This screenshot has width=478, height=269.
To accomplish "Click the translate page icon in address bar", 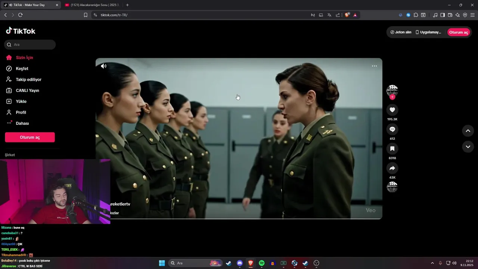I will pos(329,15).
